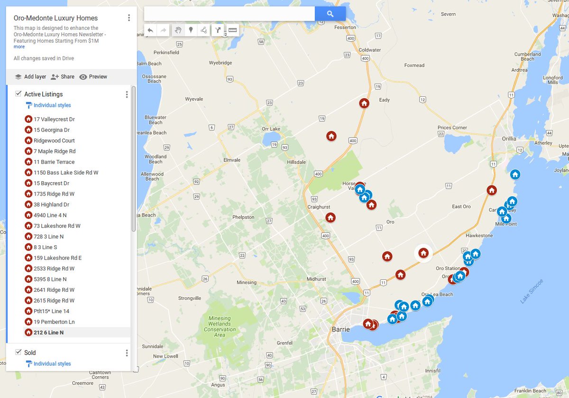Open the Sold layer options menu
This screenshot has width=569, height=398.
coord(127,353)
